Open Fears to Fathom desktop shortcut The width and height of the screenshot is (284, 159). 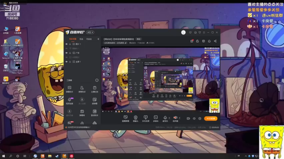[x=17, y=69]
